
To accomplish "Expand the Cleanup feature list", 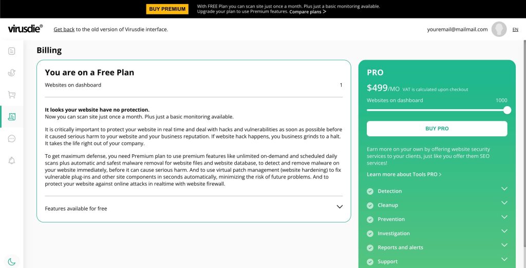I will (504, 203).
